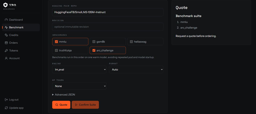
Task: Uncheck the arc_challenge benchmark checkbox
Action: pyautogui.click(x=94, y=51)
